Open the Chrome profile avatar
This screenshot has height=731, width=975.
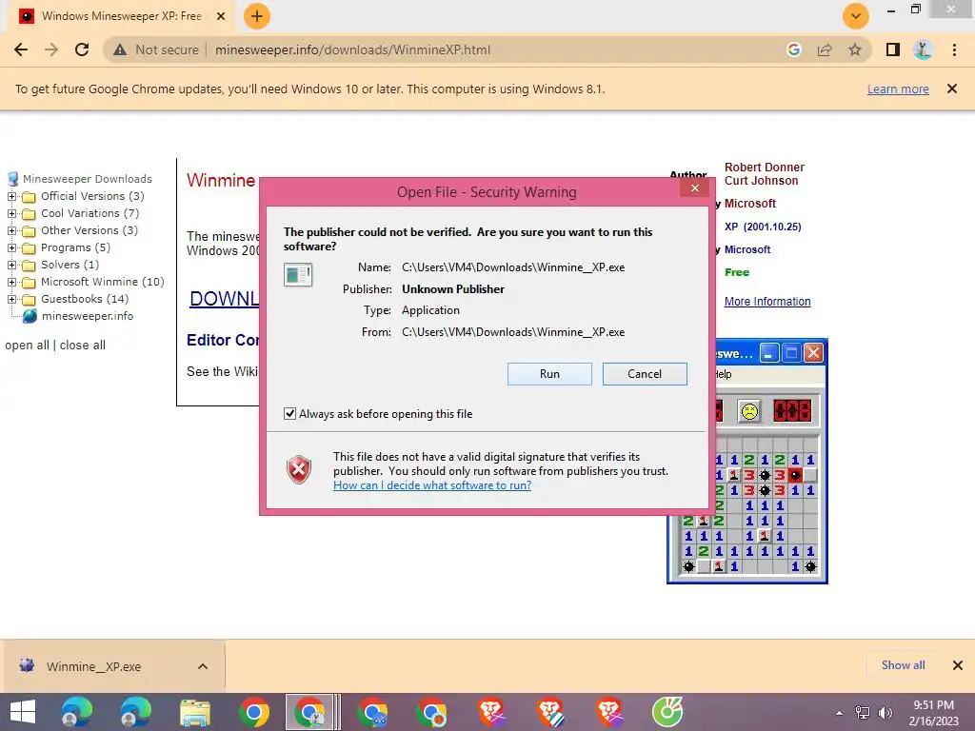pos(924,49)
